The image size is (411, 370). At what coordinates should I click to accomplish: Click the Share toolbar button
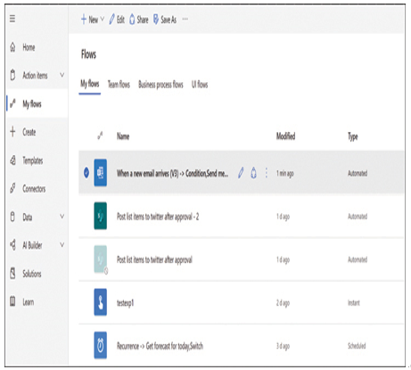(x=138, y=20)
